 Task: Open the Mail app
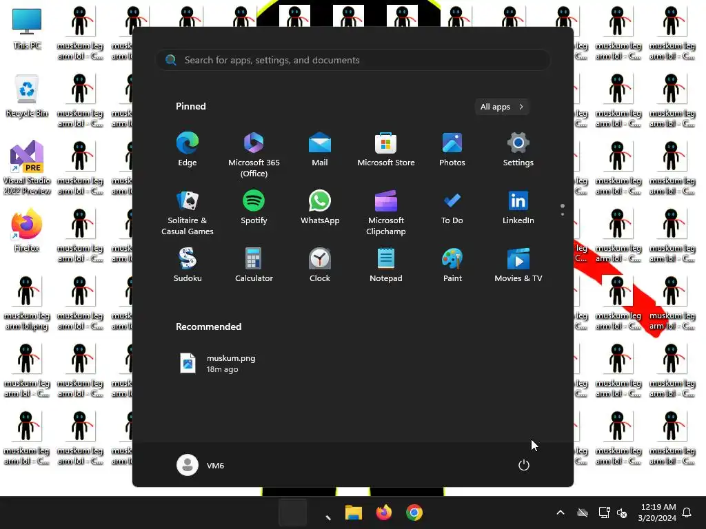point(320,149)
